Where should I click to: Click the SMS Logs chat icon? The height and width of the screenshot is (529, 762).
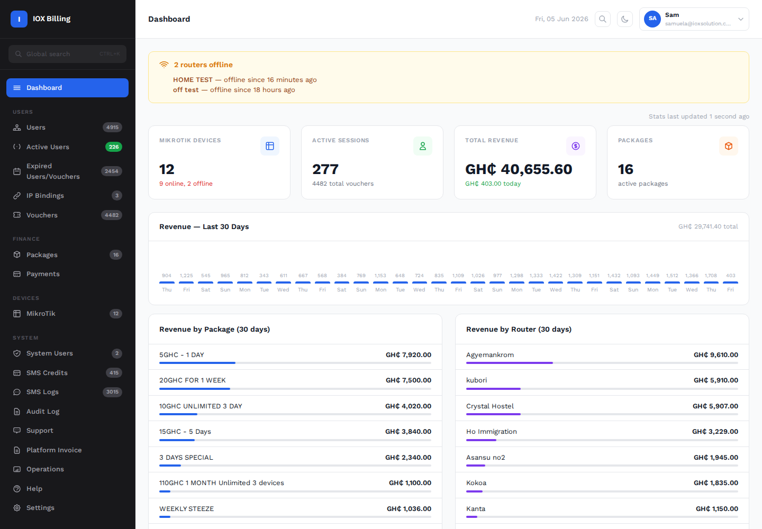(17, 392)
